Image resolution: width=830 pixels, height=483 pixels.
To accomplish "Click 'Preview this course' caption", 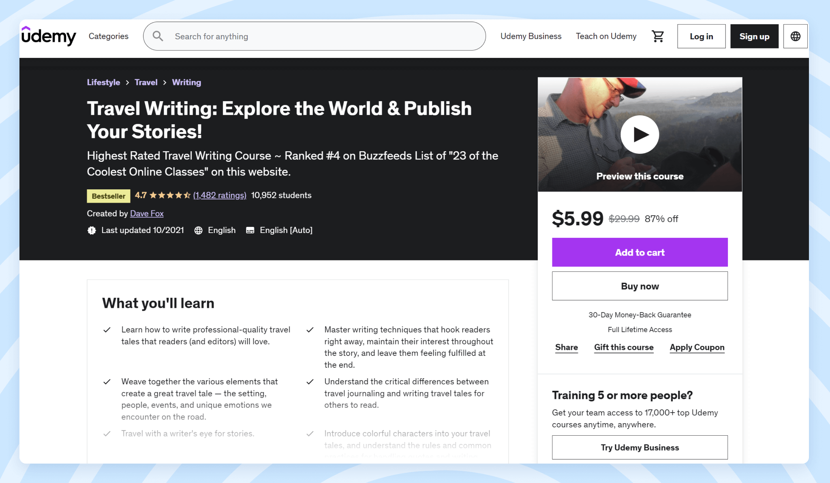I will 640,176.
